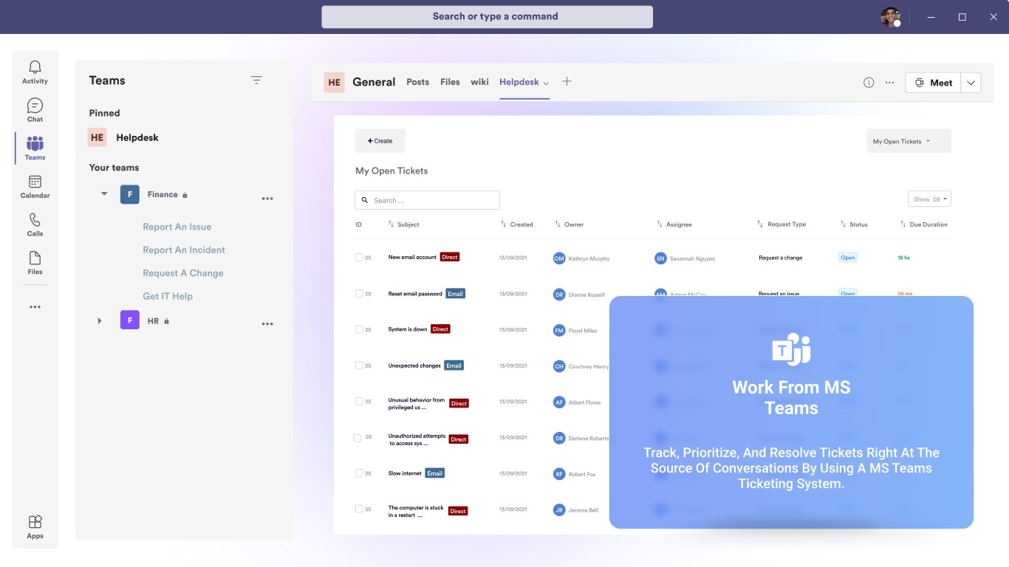Image resolution: width=1009 pixels, height=567 pixels.
Task: Show channel info icon
Action: [869, 83]
